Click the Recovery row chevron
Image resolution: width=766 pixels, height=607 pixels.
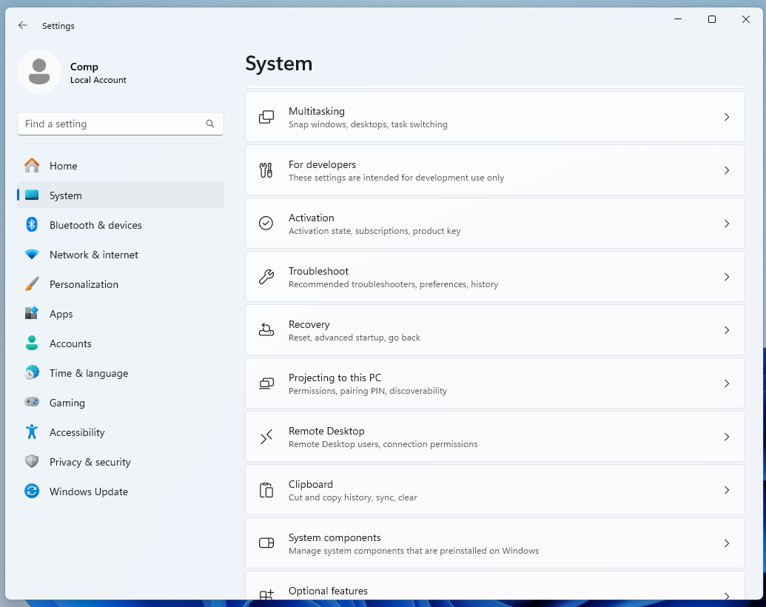pyautogui.click(x=727, y=330)
